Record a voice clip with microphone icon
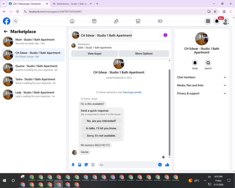Image resolution: width=235 pixels, height=188 pixels. (x=73, y=164)
